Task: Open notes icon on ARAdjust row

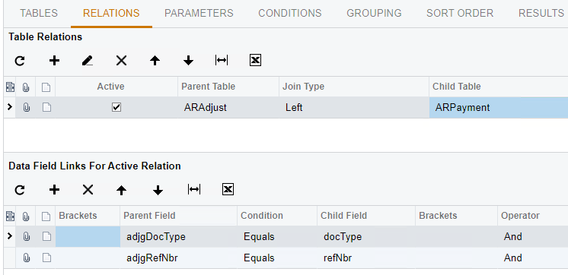Action: [x=46, y=107]
